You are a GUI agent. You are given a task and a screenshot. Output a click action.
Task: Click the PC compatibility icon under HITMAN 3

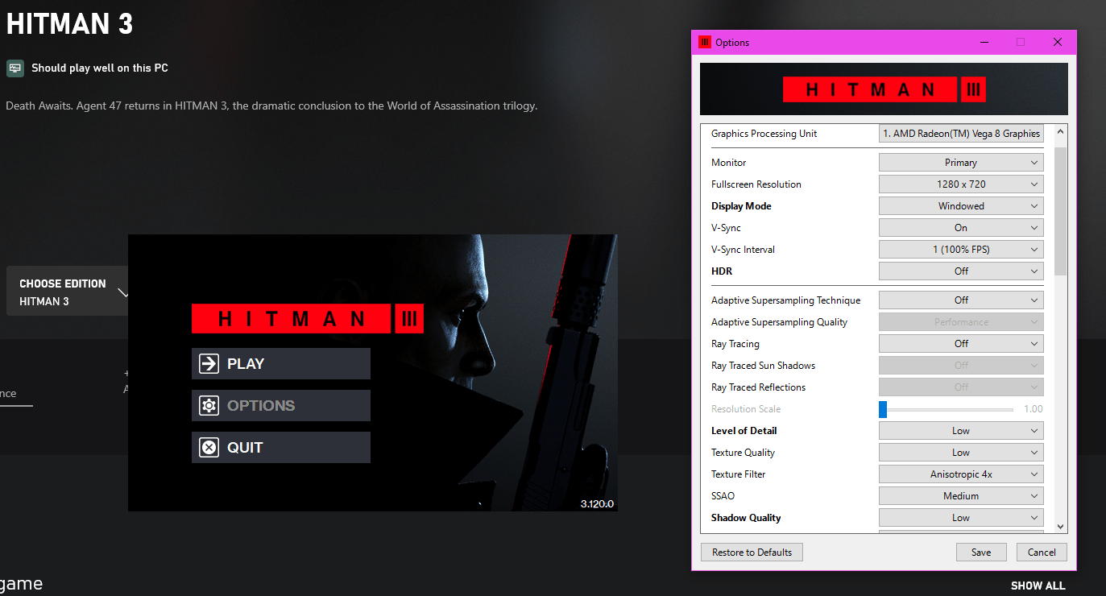pyautogui.click(x=15, y=68)
